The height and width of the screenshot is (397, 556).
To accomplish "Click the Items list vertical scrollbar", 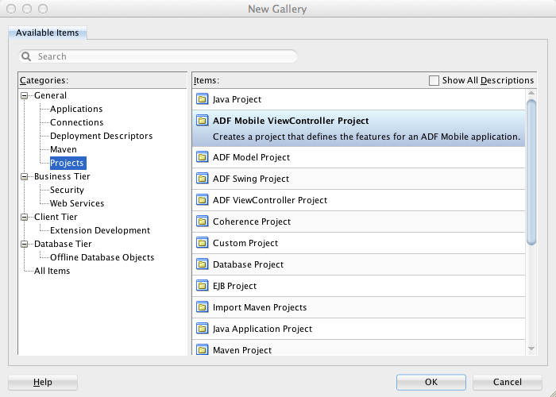I will 531,171.
